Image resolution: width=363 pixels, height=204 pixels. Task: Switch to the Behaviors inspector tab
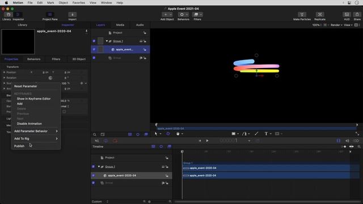(34, 59)
